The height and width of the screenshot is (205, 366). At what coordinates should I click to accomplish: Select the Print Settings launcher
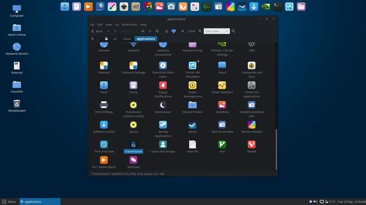104,108
